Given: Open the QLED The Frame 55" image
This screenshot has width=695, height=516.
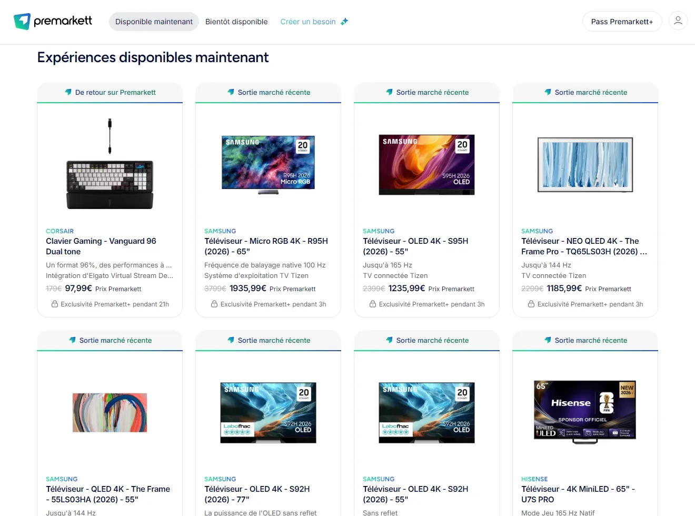Looking at the screenshot, I should tap(110, 413).
